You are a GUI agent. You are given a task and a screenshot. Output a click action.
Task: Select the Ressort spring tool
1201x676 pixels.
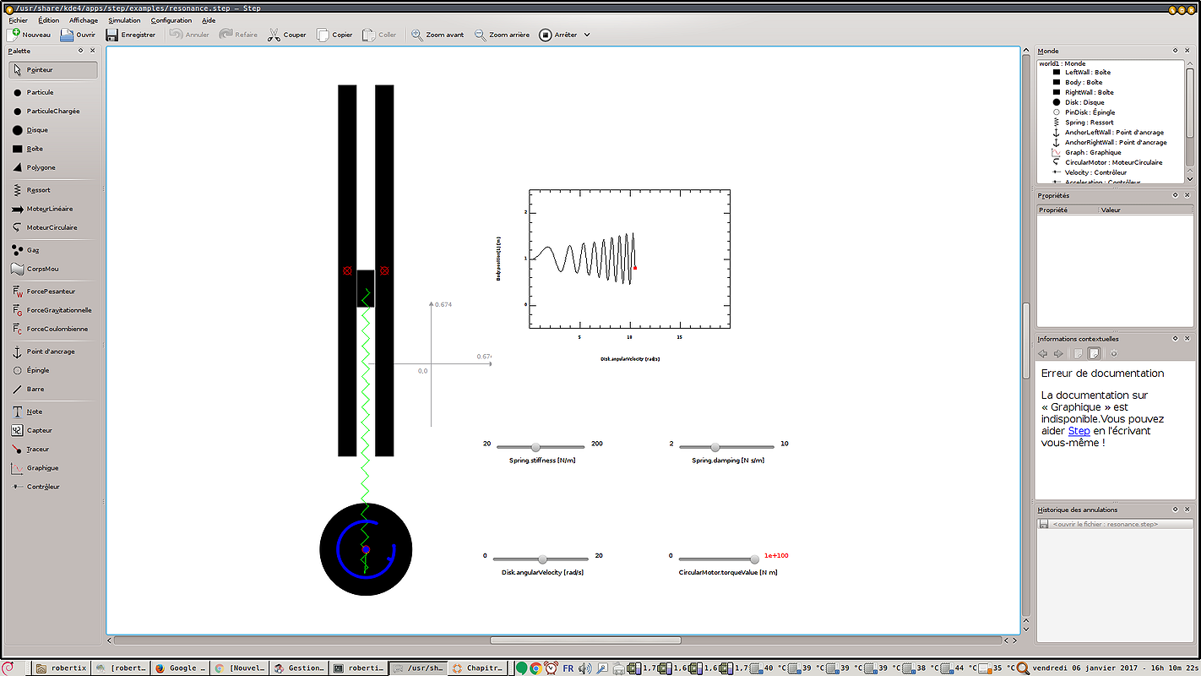click(52, 190)
